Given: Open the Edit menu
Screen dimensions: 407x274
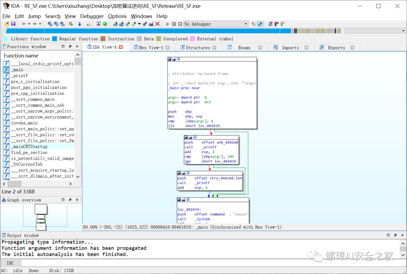Looking at the screenshot, I should [x=19, y=16].
